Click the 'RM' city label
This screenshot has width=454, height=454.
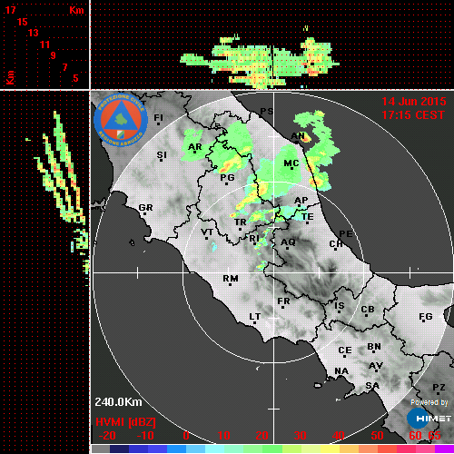coord(231,279)
